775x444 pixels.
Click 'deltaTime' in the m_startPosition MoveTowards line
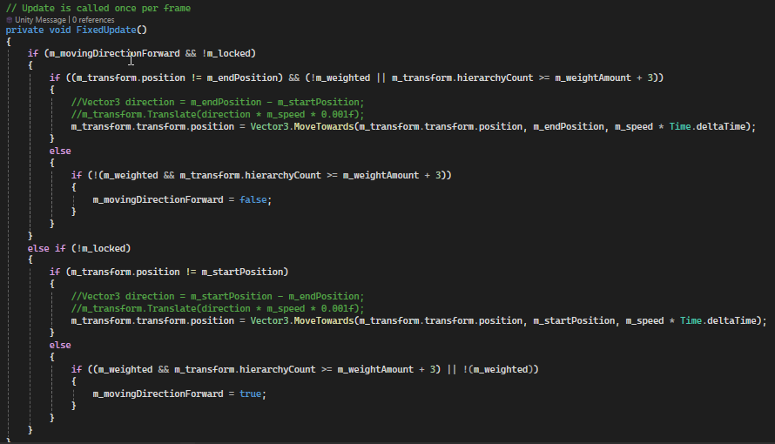click(731, 320)
